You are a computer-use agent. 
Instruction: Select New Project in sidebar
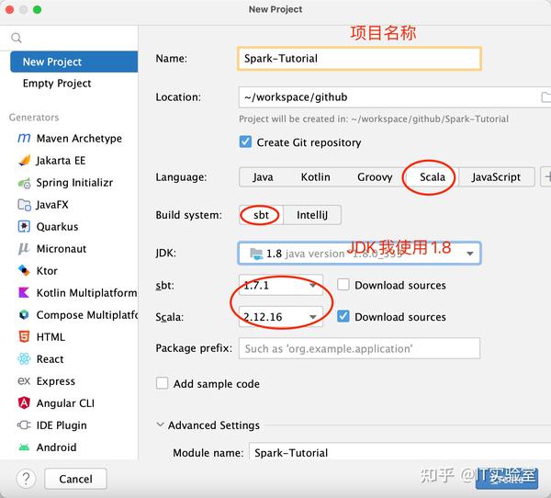pyautogui.click(x=74, y=62)
